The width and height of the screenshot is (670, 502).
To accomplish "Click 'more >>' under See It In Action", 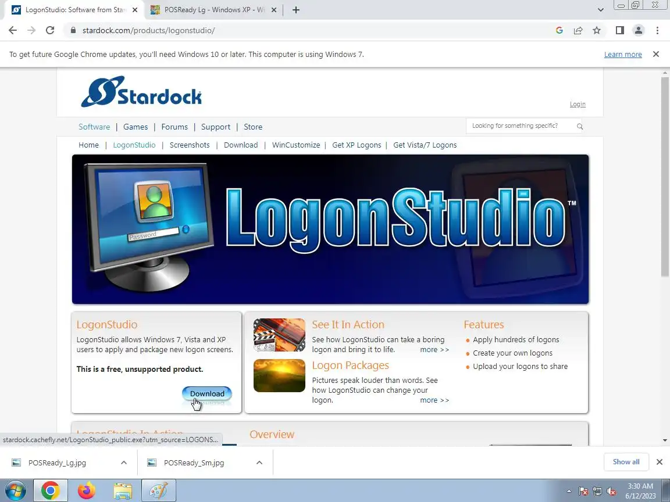I will 434,349.
